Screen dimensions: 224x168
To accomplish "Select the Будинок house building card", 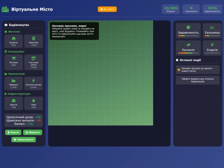I will [14, 41].
